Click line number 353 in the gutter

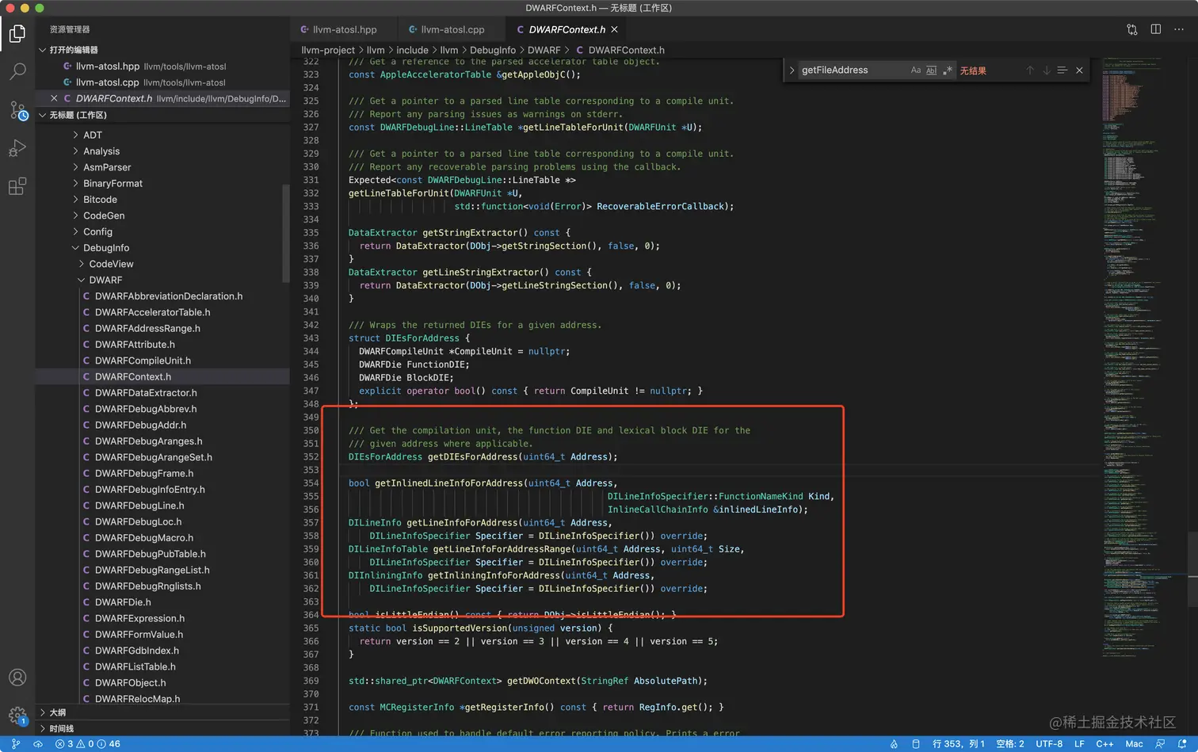311,470
